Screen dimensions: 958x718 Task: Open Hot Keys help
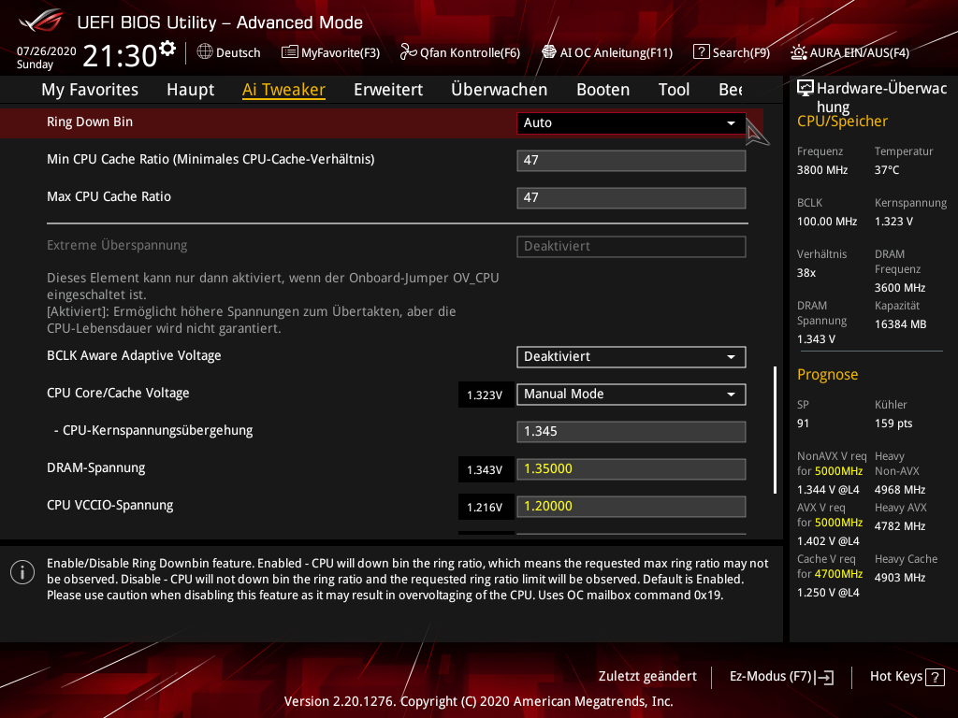click(x=907, y=677)
